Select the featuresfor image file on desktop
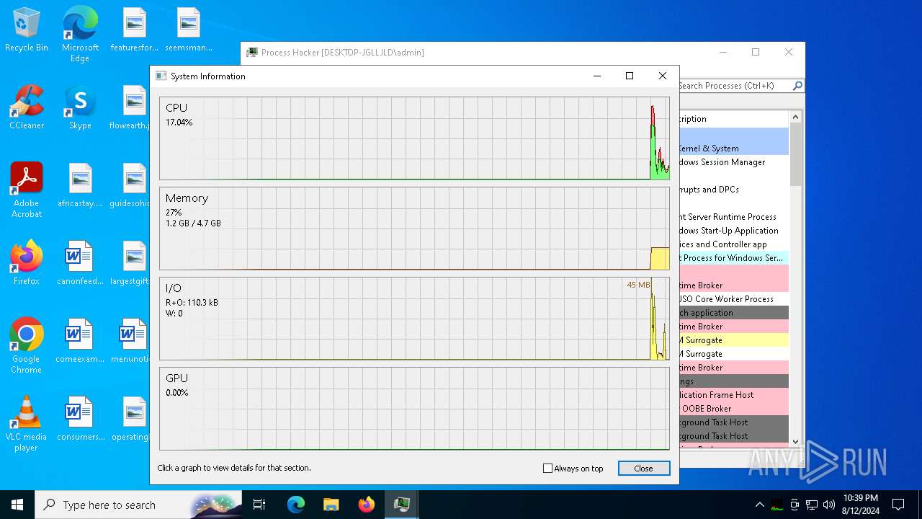 click(x=134, y=30)
